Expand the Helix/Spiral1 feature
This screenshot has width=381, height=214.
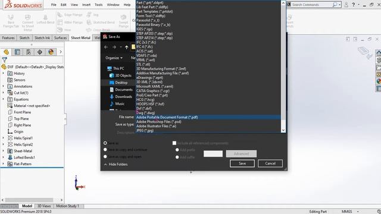point(4,138)
